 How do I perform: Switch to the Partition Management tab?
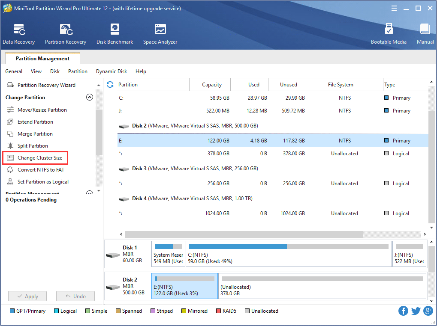42,59
